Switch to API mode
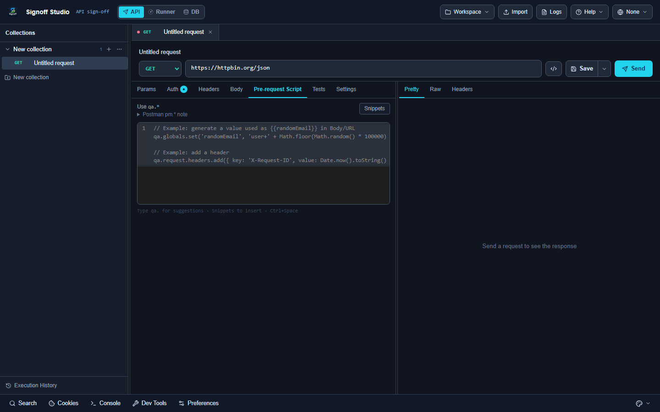Image resolution: width=660 pixels, height=412 pixels. pyautogui.click(x=131, y=12)
